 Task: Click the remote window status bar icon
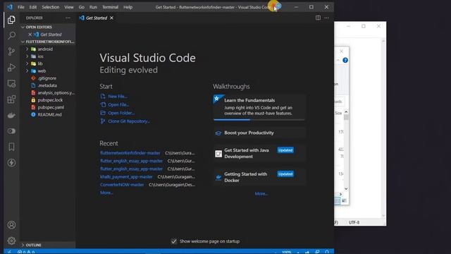coord(9,252)
